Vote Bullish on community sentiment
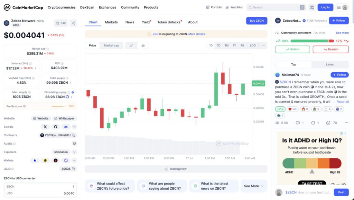The width and height of the screenshot is (354, 200). (x=292, y=49)
